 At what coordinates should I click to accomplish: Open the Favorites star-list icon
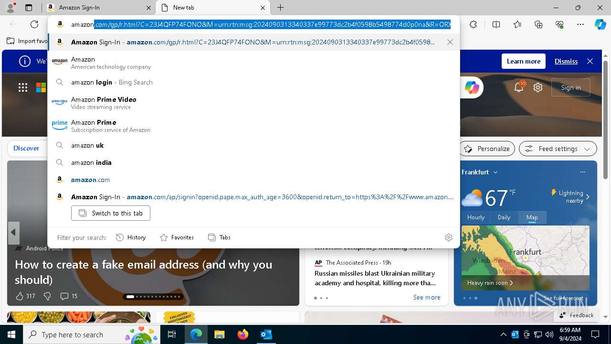point(517,24)
